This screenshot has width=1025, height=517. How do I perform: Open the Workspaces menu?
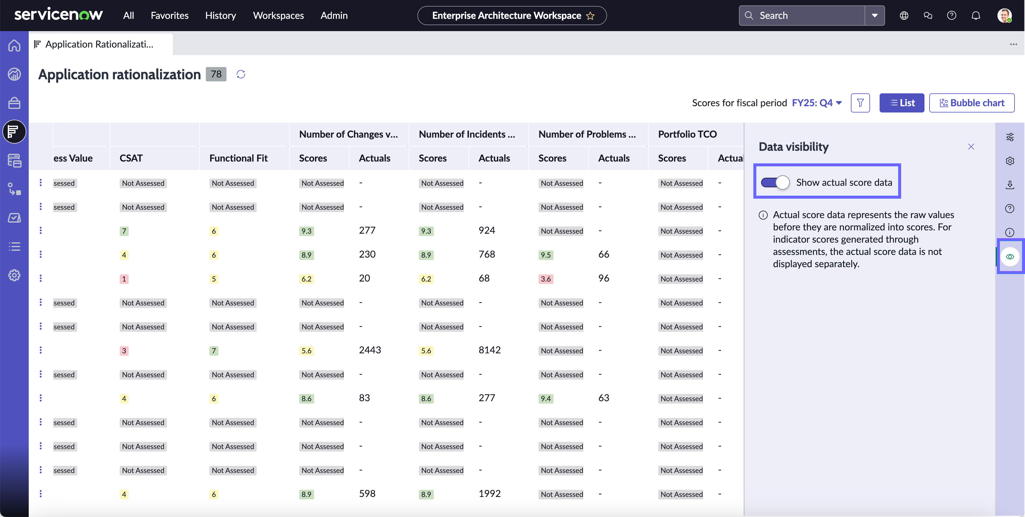(x=278, y=15)
